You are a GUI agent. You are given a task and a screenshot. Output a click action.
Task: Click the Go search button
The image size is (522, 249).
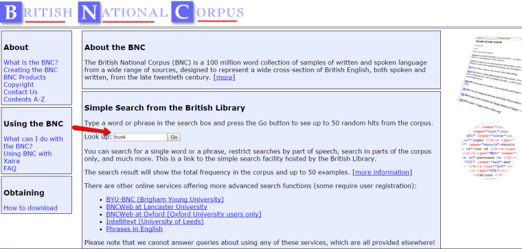coord(174,137)
